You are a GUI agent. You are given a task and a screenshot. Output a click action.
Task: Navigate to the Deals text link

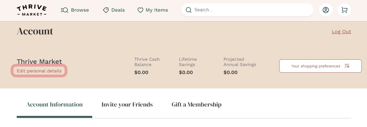click(x=118, y=10)
